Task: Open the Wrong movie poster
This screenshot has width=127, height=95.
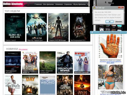Action: click(x=47, y=85)
